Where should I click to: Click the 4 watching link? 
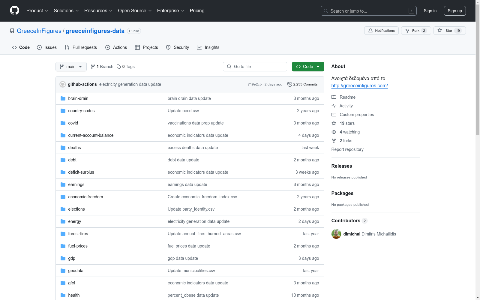346,132
